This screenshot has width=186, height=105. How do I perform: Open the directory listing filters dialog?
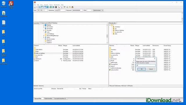coord(65,7)
